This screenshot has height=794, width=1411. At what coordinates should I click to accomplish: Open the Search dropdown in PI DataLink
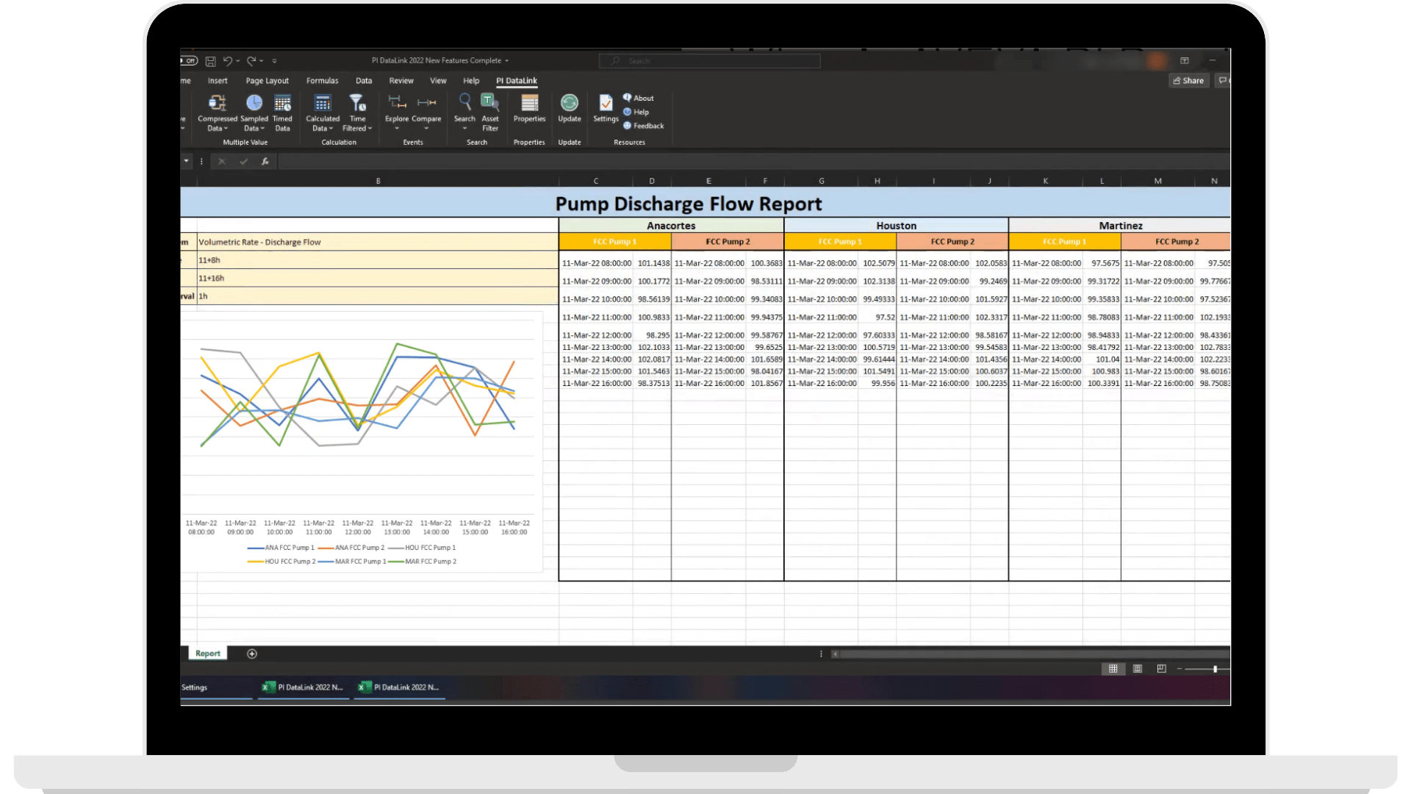coord(464,129)
